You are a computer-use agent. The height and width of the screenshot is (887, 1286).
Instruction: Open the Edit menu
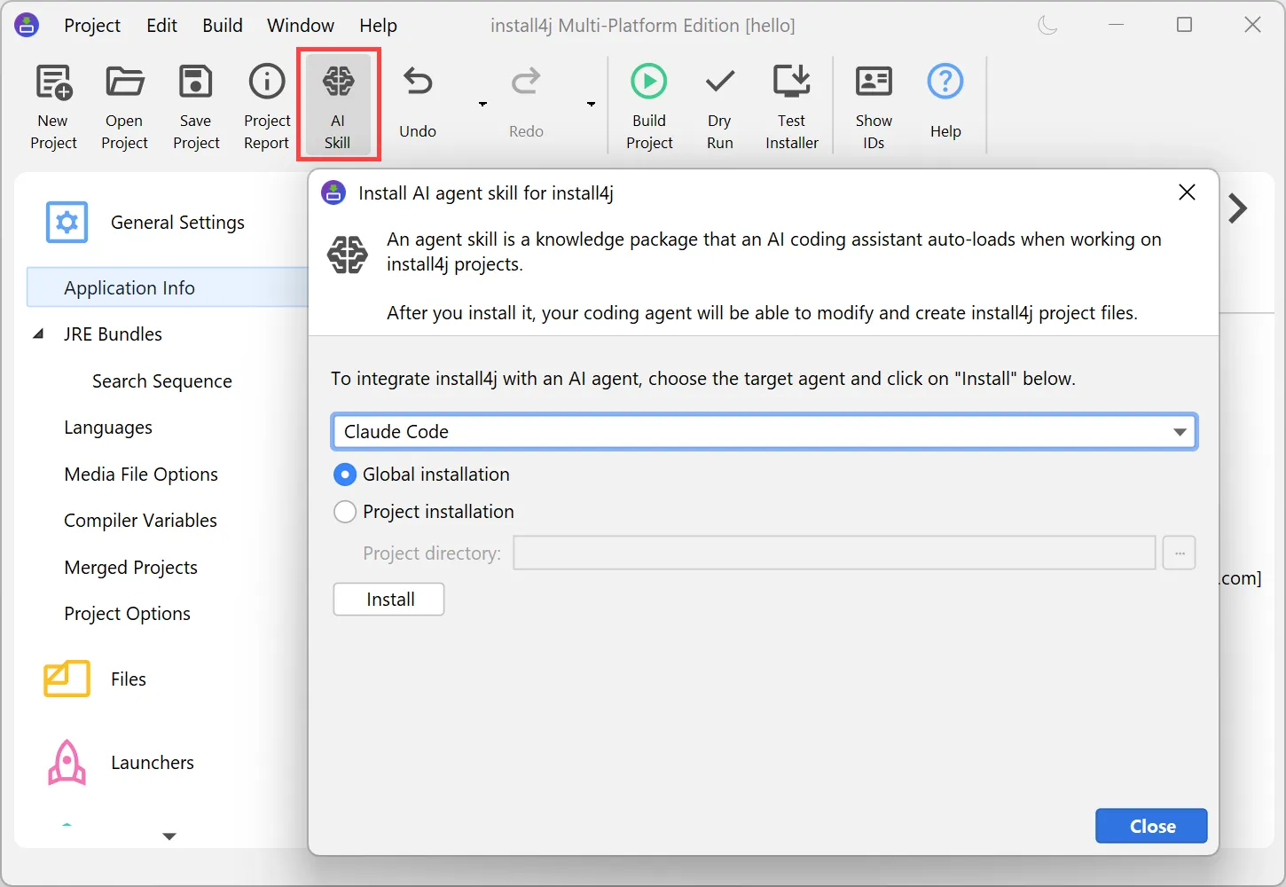coord(161,25)
